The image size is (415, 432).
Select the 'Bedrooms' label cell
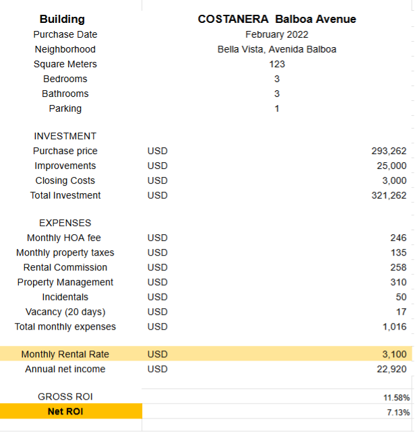65,79
